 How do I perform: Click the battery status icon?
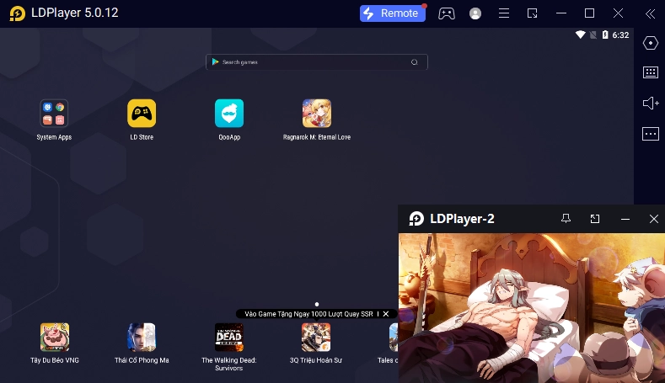click(605, 35)
